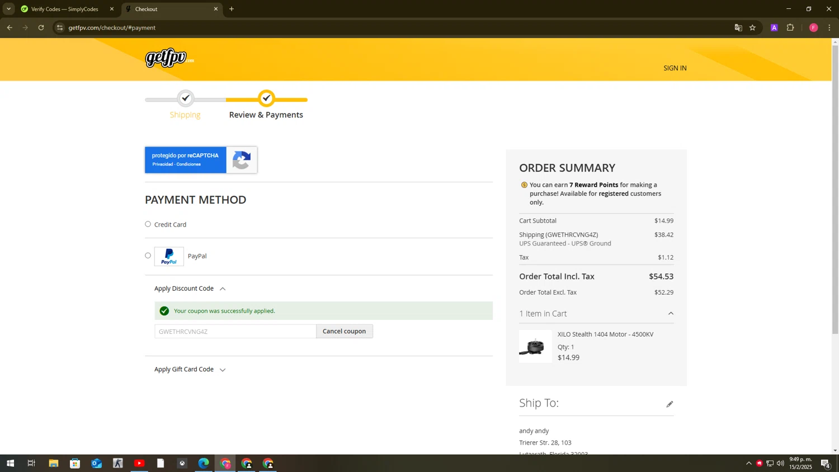Click the page vertical scrollbar
The height and width of the screenshot is (472, 839).
pyautogui.click(x=835, y=190)
